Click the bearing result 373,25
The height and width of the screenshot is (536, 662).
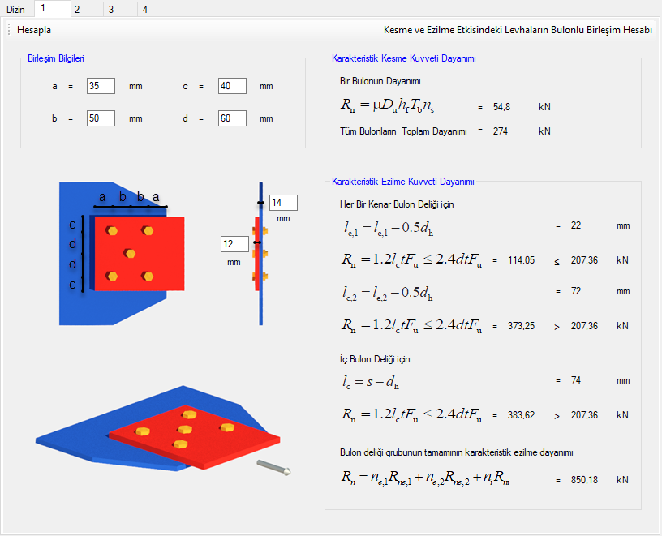521,326
